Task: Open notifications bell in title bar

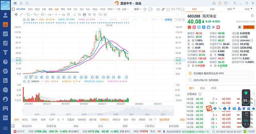Action: click(x=21, y=3)
